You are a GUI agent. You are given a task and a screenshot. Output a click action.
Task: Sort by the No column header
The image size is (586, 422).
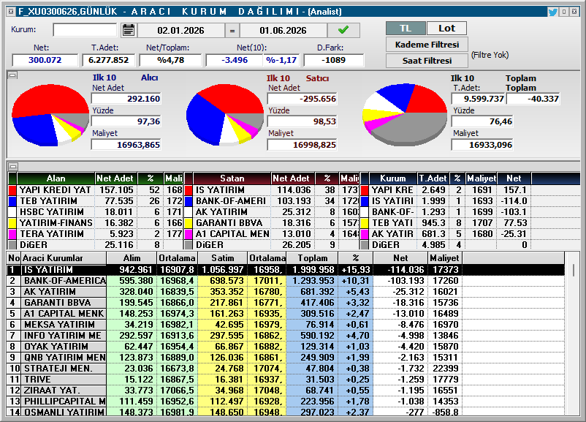click(14, 258)
